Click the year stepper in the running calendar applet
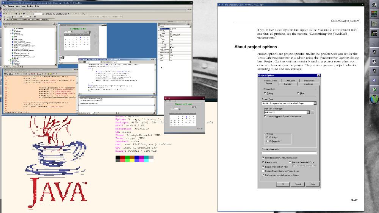The height and width of the screenshot is (213, 379). click(196, 107)
